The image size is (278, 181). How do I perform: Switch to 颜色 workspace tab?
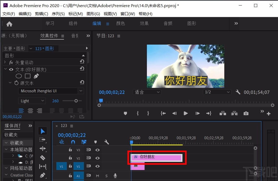[x=121, y=24]
